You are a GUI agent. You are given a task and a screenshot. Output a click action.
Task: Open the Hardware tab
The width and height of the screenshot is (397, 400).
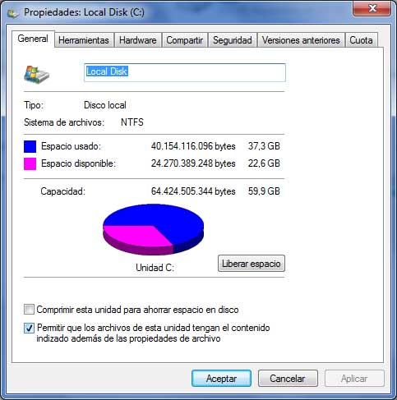(138, 40)
